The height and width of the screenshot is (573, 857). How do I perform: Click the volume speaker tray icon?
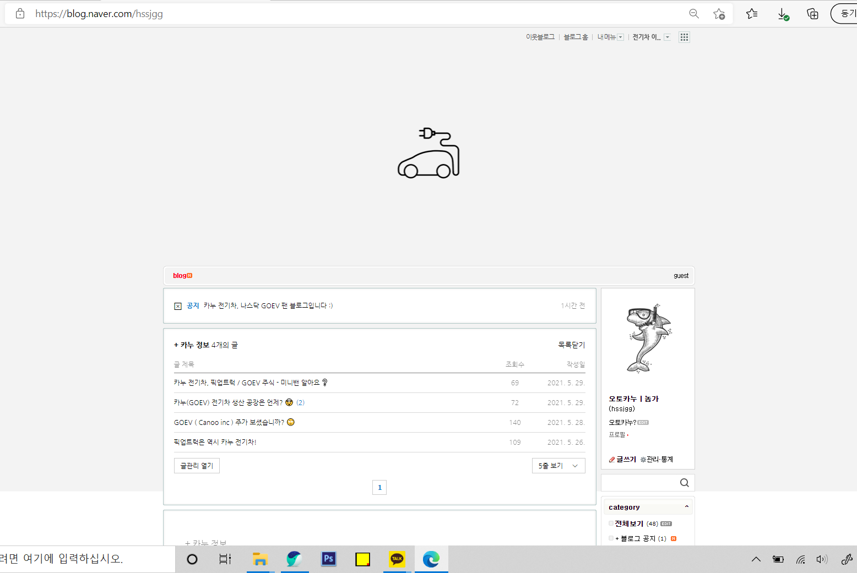[x=822, y=559]
